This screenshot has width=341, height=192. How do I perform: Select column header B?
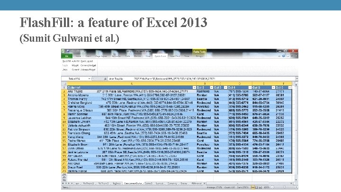(205, 83)
